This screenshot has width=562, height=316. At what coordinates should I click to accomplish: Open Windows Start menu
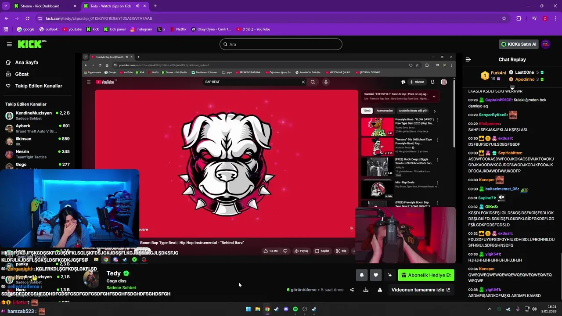(x=248, y=309)
